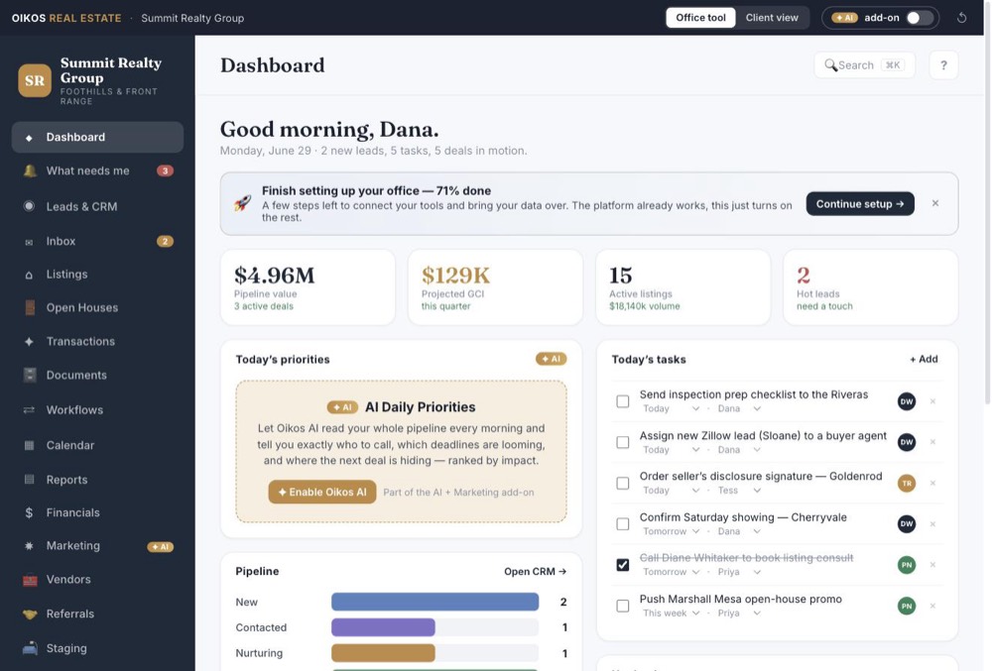Click the Contacted pipeline stage bar

coord(434,627)
